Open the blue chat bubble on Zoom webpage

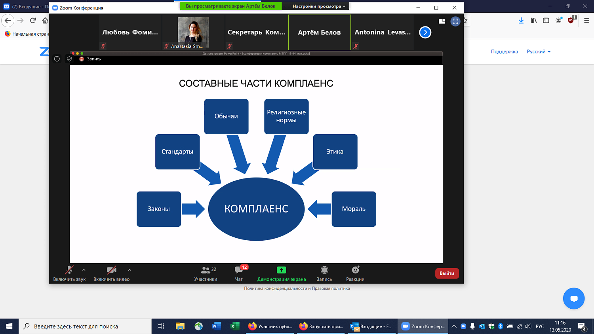[x=574, y=298]
